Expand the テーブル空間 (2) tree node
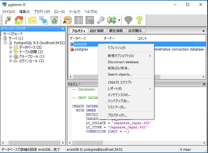This screenshot has width=208, height=153. click(10, 52)
